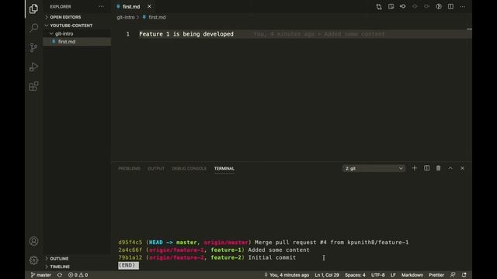Screen dimensions: 497x279
Task: Open the feedback icon in status bar
Action: (453, 275)
